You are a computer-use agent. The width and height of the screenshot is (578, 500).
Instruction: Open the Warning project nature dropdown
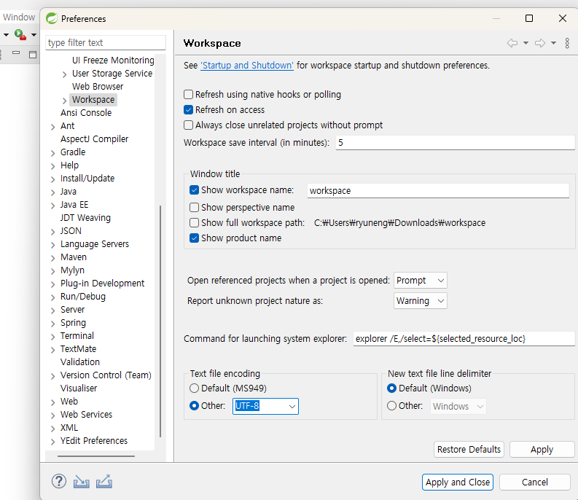pos(421,300)
